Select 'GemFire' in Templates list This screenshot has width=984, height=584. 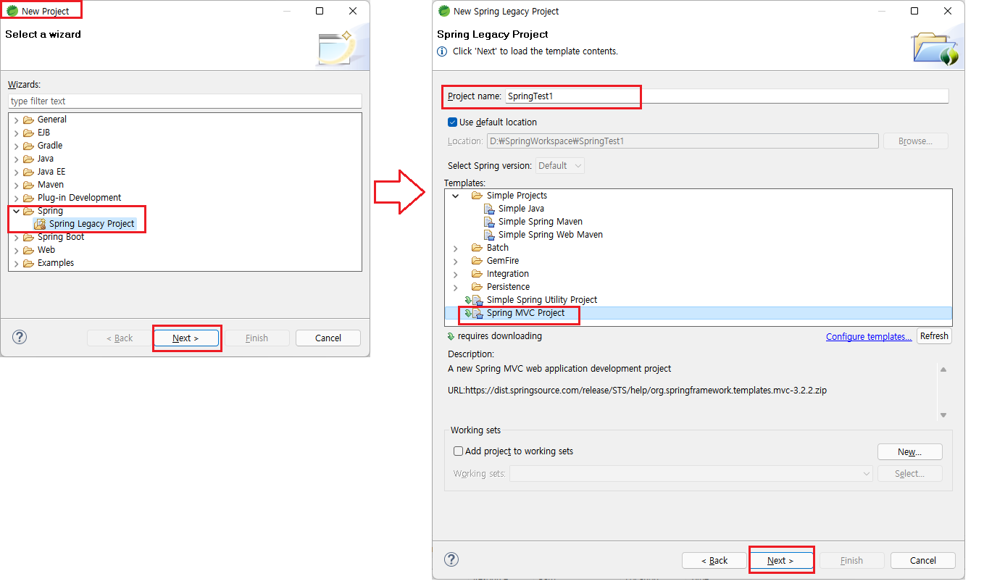[x=503, y=261]
